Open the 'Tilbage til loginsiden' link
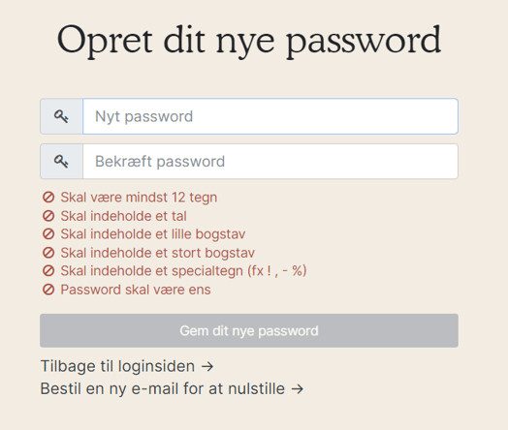 (127, 366)
